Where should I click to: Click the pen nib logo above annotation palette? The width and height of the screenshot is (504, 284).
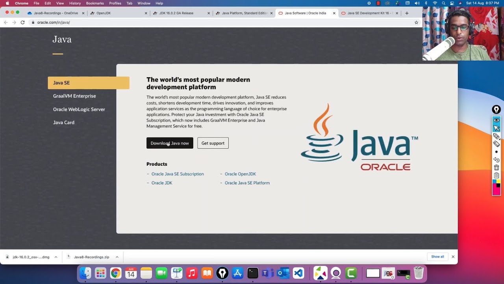[496, 110]
